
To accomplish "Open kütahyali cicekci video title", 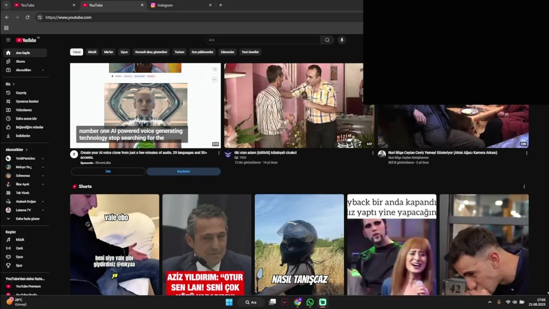I will 265,152.
